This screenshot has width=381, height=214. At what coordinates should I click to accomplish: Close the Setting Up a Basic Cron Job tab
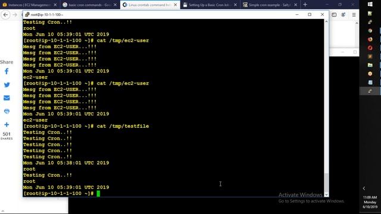[235, 5]
